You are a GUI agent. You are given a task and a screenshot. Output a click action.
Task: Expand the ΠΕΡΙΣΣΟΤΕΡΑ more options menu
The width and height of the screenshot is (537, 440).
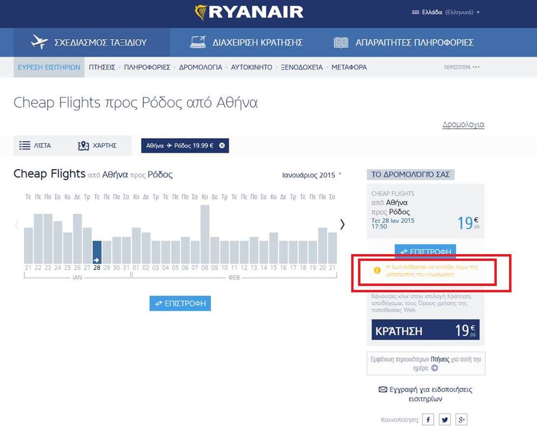[461, 67]
